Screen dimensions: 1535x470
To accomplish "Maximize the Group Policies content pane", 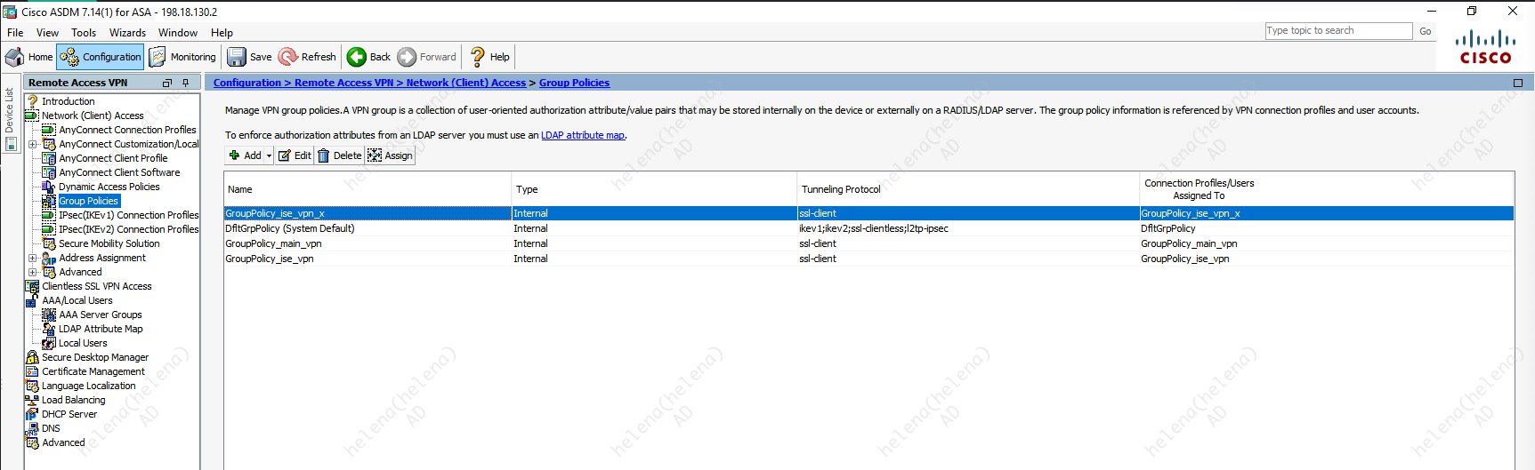I will pos(1518,83).
